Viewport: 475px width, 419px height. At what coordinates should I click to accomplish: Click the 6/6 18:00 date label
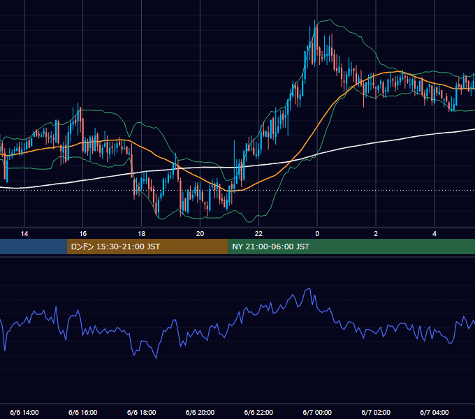pyautogui.click(x=142, y=412)
